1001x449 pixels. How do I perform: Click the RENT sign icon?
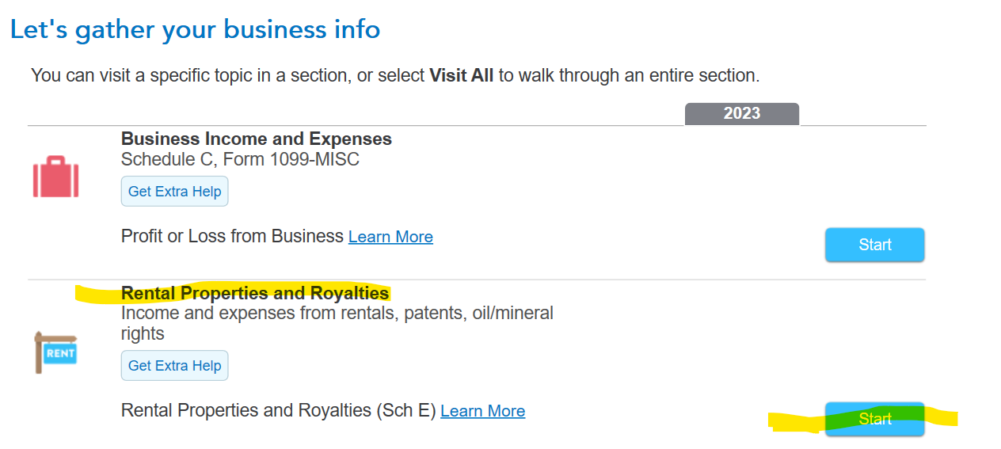tap(55, 352)
